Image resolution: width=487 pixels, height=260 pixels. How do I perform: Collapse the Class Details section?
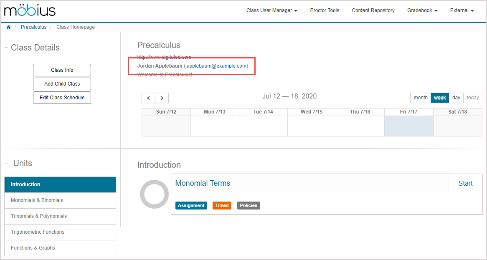6,48
